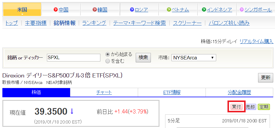
Task: Open the 市場 NYSEArca dropdown
Action: tap(194, 58)
